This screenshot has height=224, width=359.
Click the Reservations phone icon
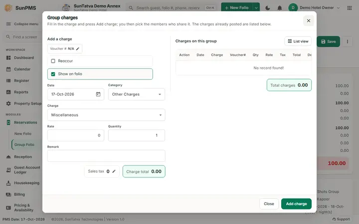click(8, 122)
